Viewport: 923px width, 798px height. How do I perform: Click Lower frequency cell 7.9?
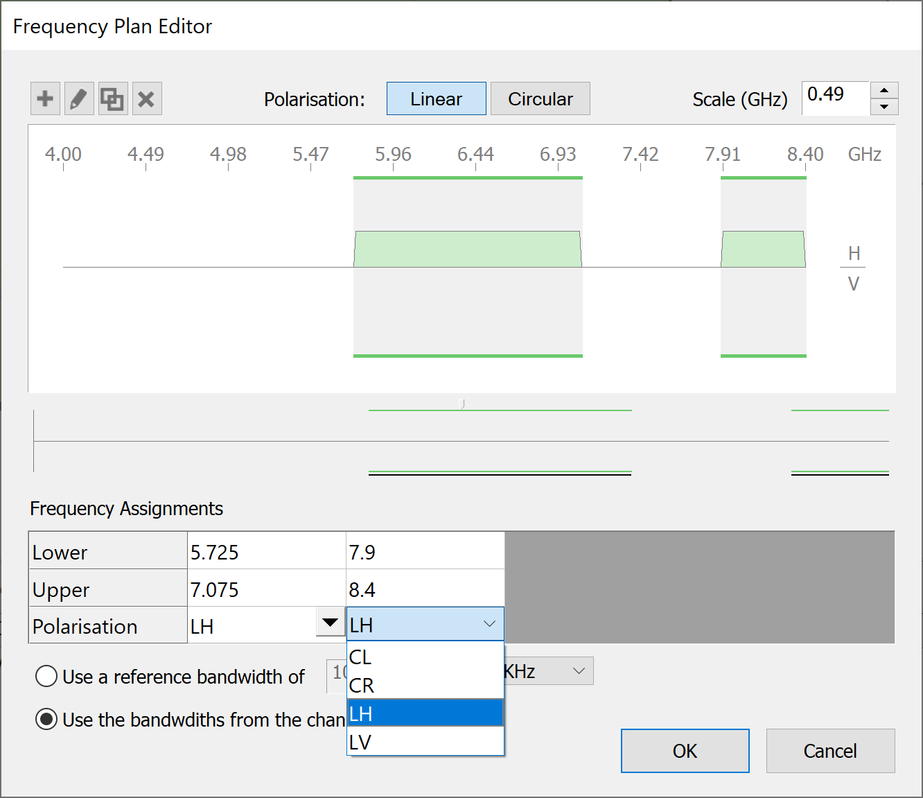click(x=425, y=552)
